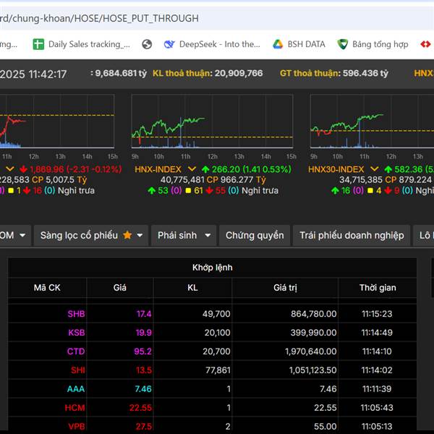Click the globe bookmark icon
The image size is (434, 434).
[x=147, y=44]
